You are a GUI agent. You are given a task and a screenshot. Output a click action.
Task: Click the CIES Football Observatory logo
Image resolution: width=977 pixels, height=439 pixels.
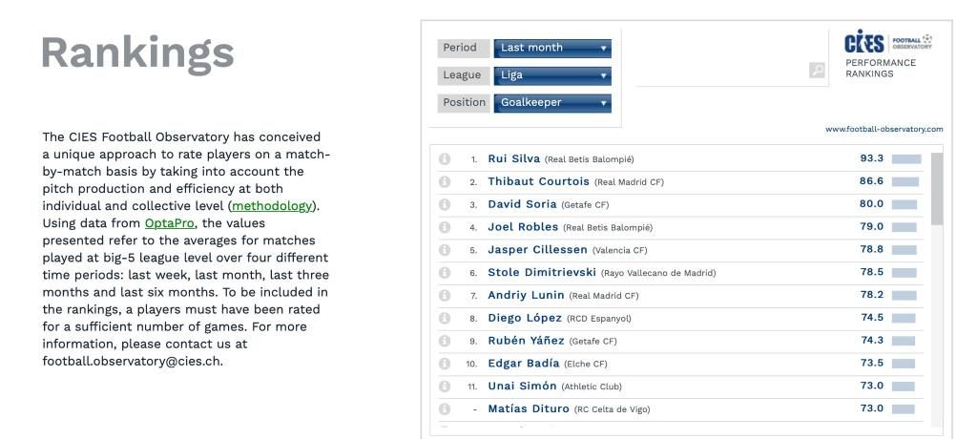pyautogui.click(x=888, y=44)
